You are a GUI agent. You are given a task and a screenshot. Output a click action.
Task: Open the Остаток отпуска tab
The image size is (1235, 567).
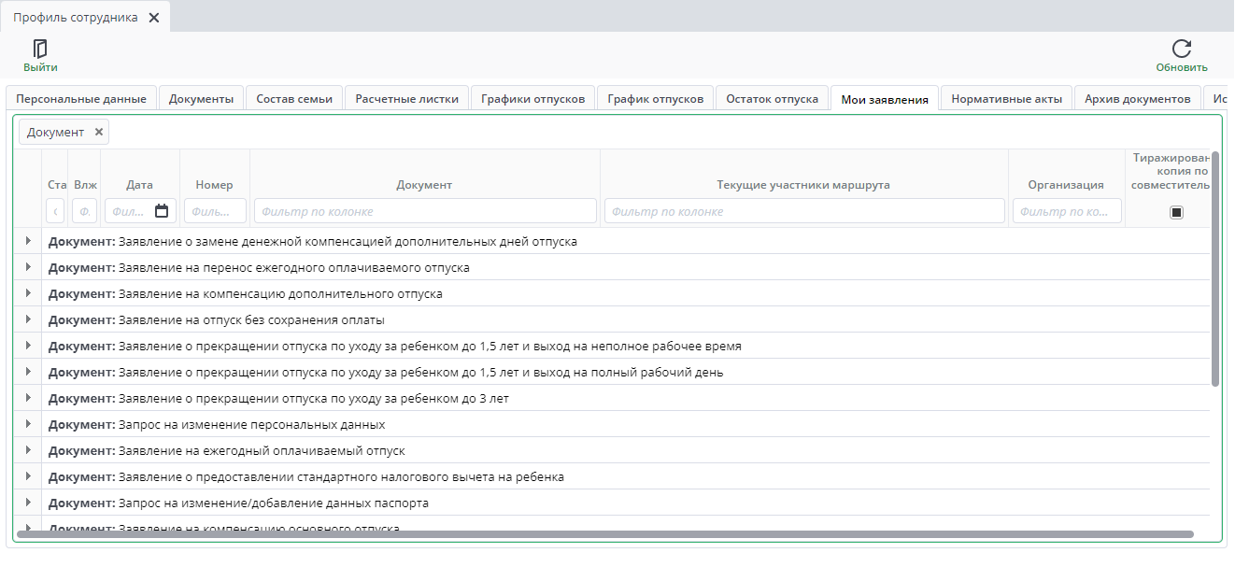(772, 99)
